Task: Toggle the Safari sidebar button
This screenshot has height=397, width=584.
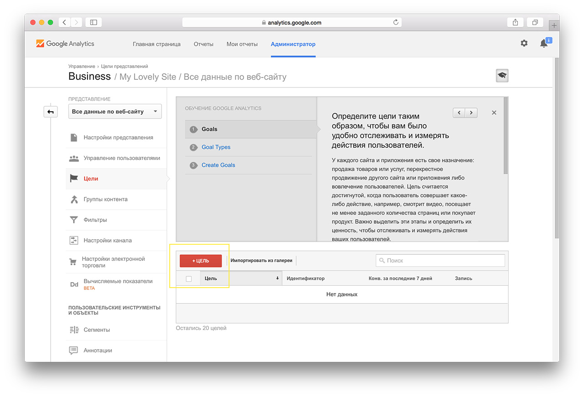Action: tap(93, 22)
